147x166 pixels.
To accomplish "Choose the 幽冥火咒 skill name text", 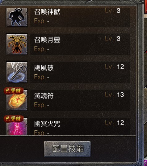I will point(47,124).
